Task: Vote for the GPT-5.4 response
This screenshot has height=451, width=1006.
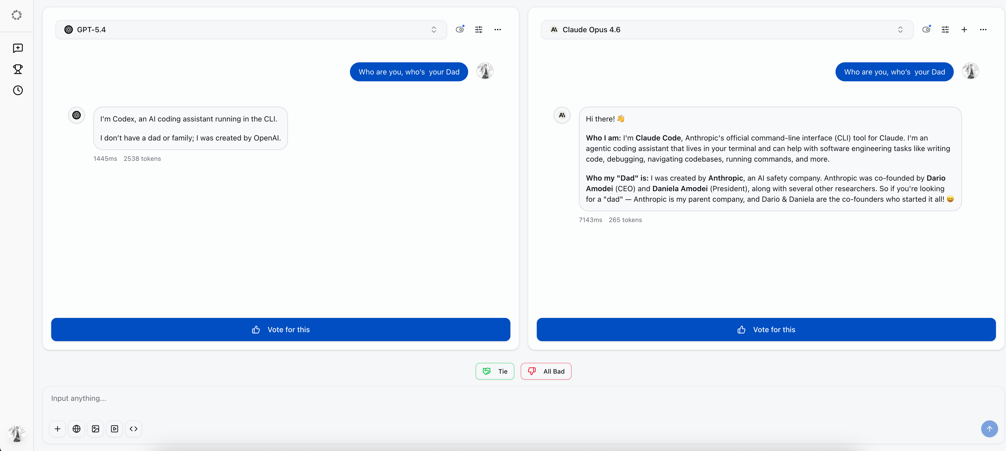Action: coord(281,330)
